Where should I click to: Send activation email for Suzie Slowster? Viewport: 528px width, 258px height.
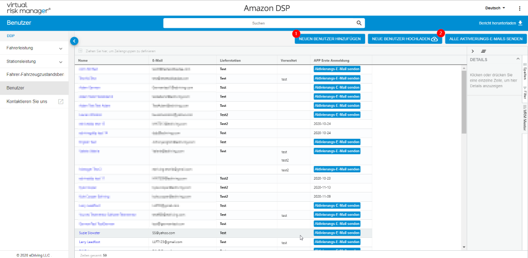pos(337,233)
